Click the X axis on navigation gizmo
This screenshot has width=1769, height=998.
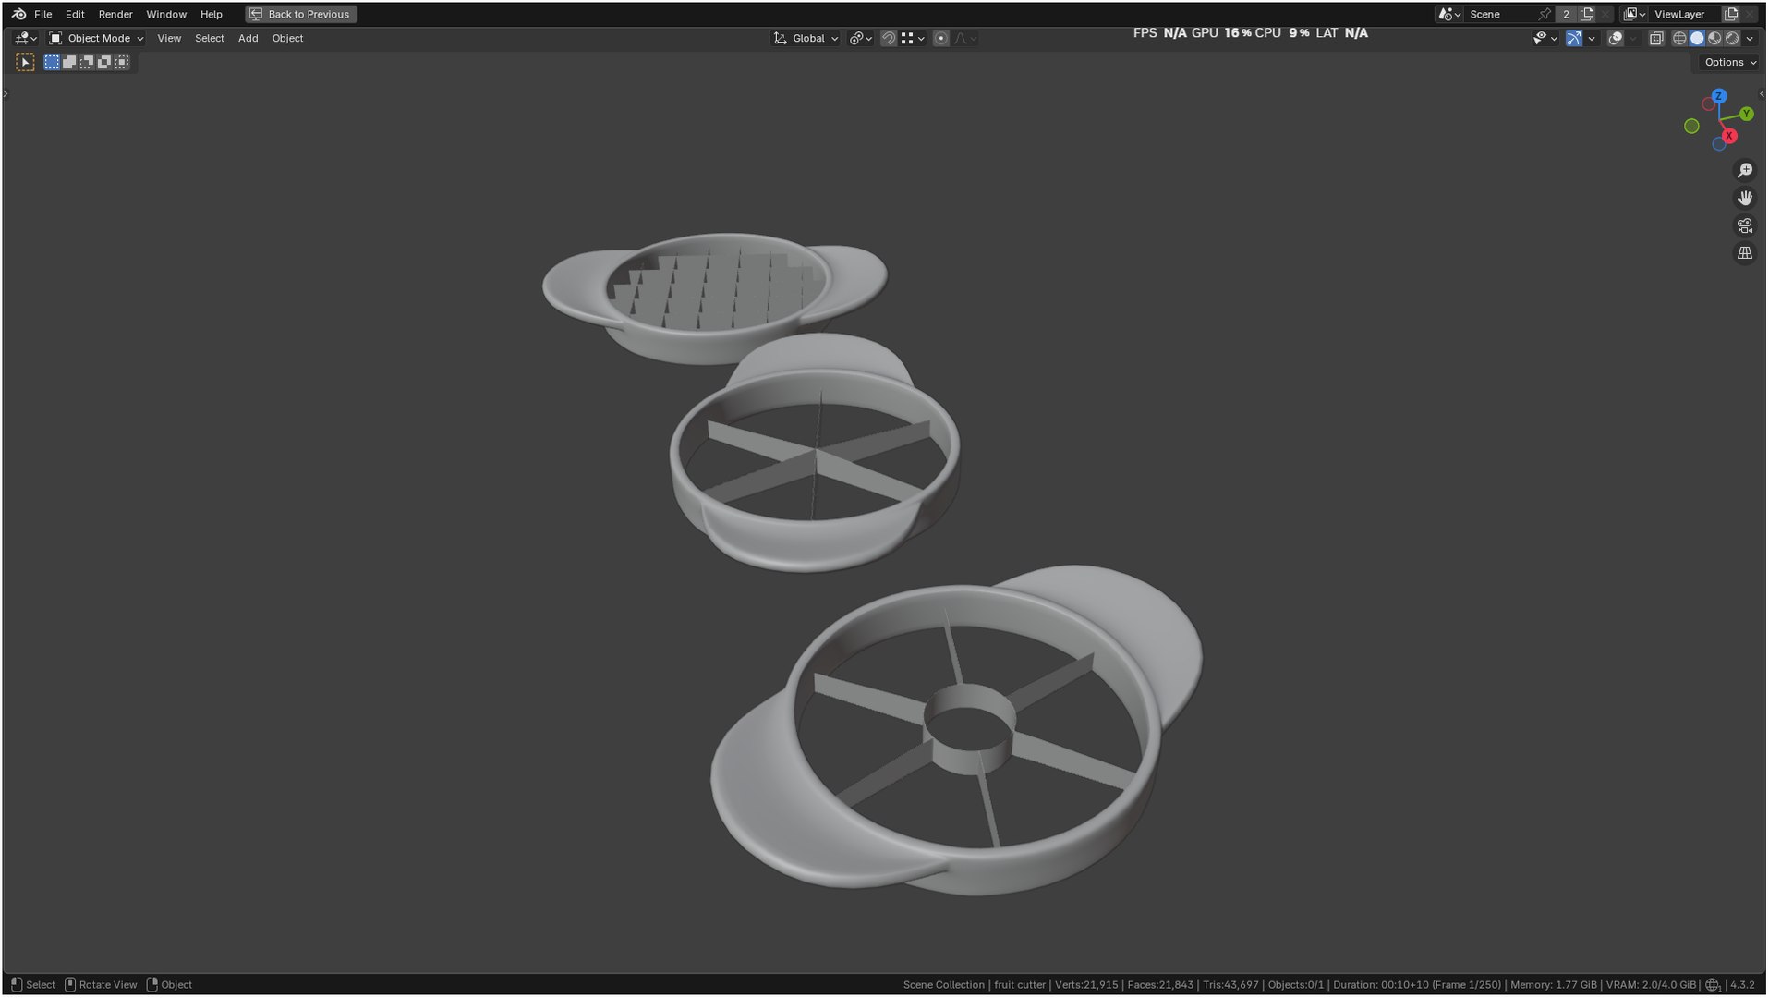(1729, 136)
